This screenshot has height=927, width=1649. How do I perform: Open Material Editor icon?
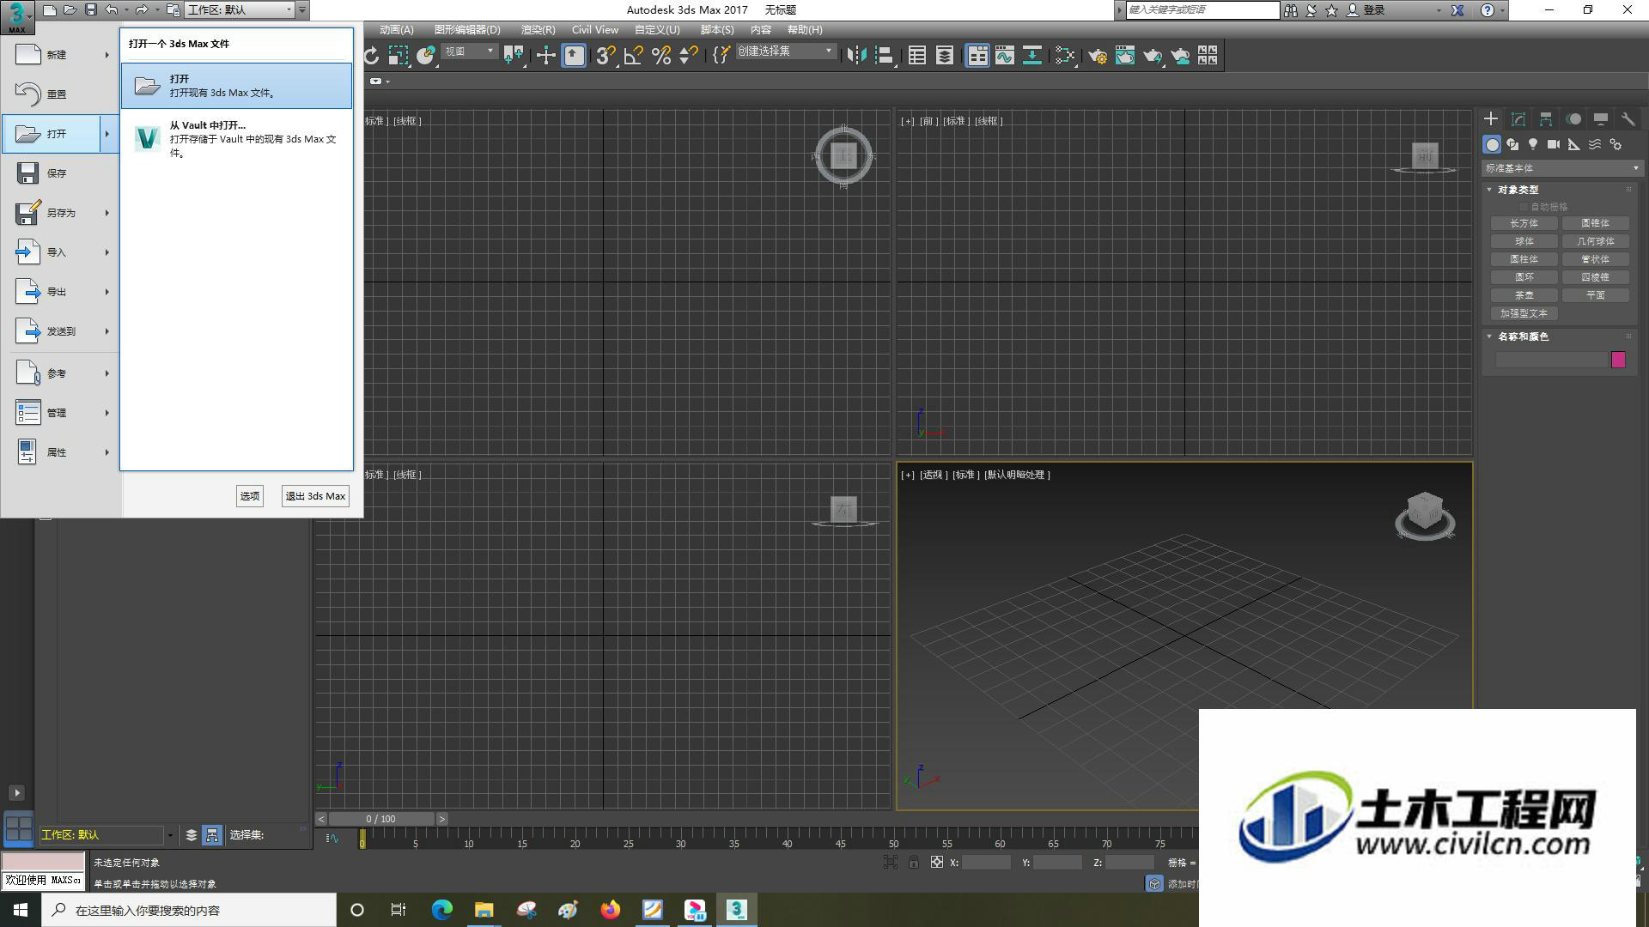(x=1065, y=56)
